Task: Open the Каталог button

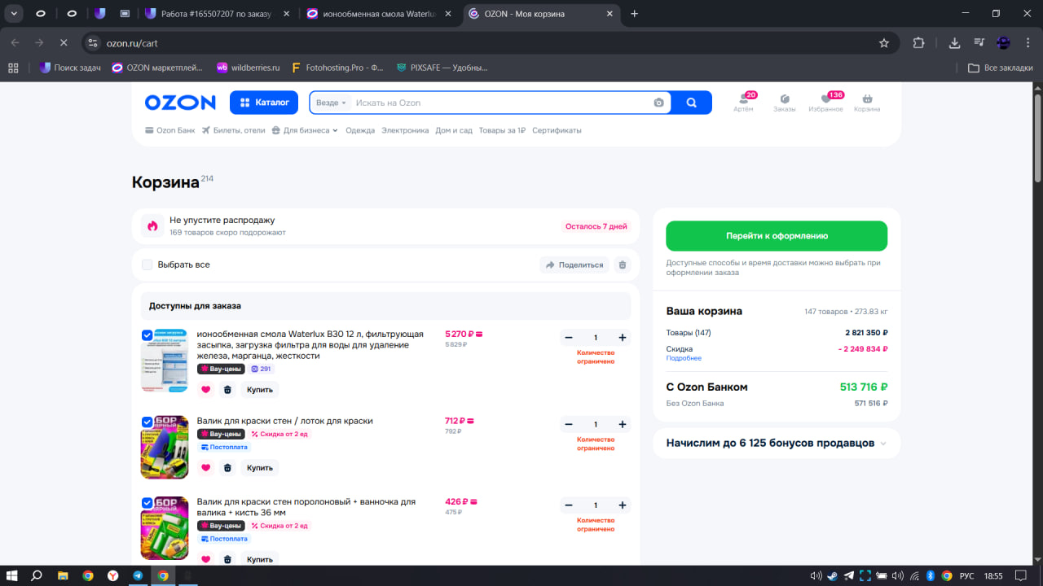Action: point(264,103)
